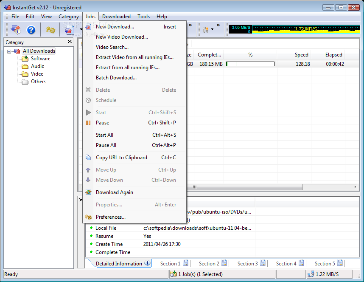364x282 pixels.
Task: Expand toolbar overflow chevron near Jobs menu edge
Action: pyautogui.click(x=190, y=25)
